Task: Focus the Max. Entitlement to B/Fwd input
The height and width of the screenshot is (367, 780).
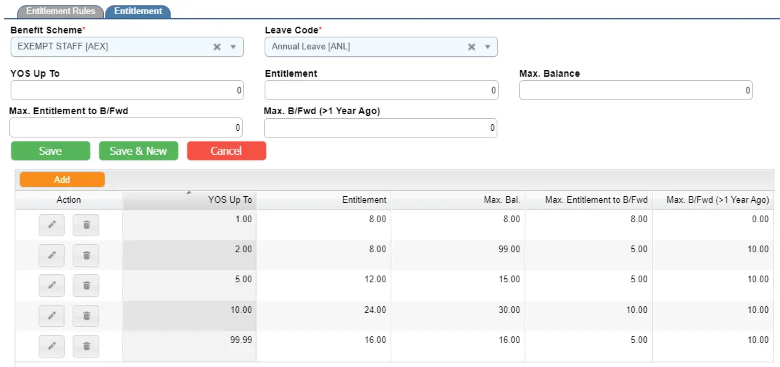Action: (x=126, y=127)
